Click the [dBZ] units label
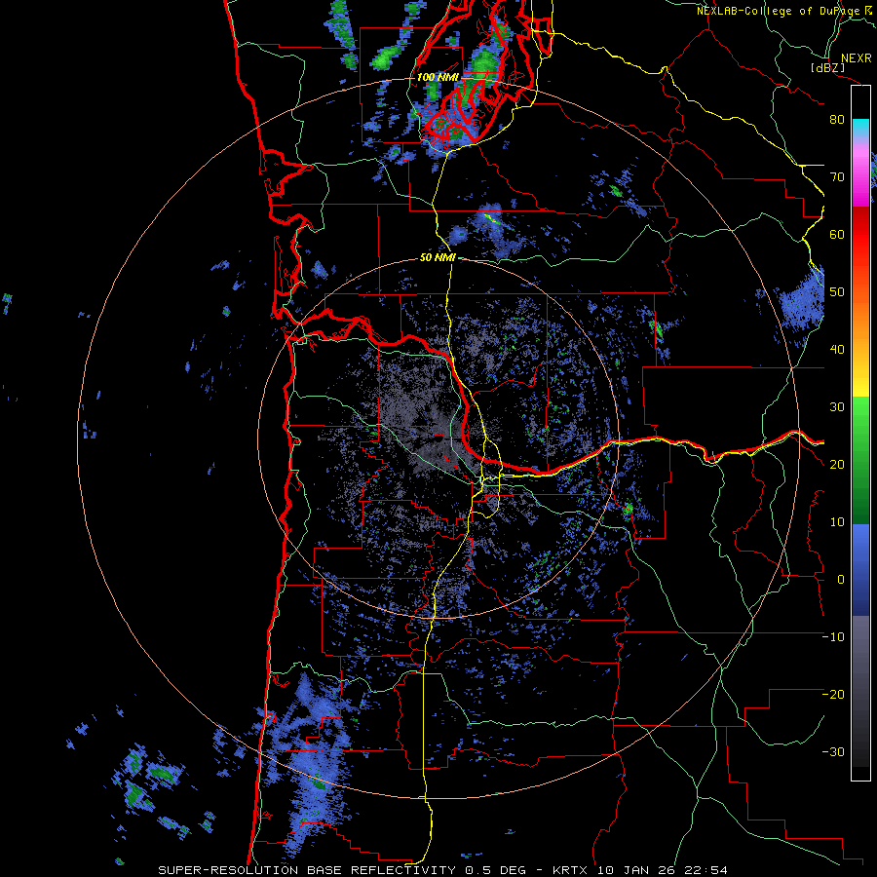The width and height of the screenshot is (877, 877). click(x=827, y=67)
